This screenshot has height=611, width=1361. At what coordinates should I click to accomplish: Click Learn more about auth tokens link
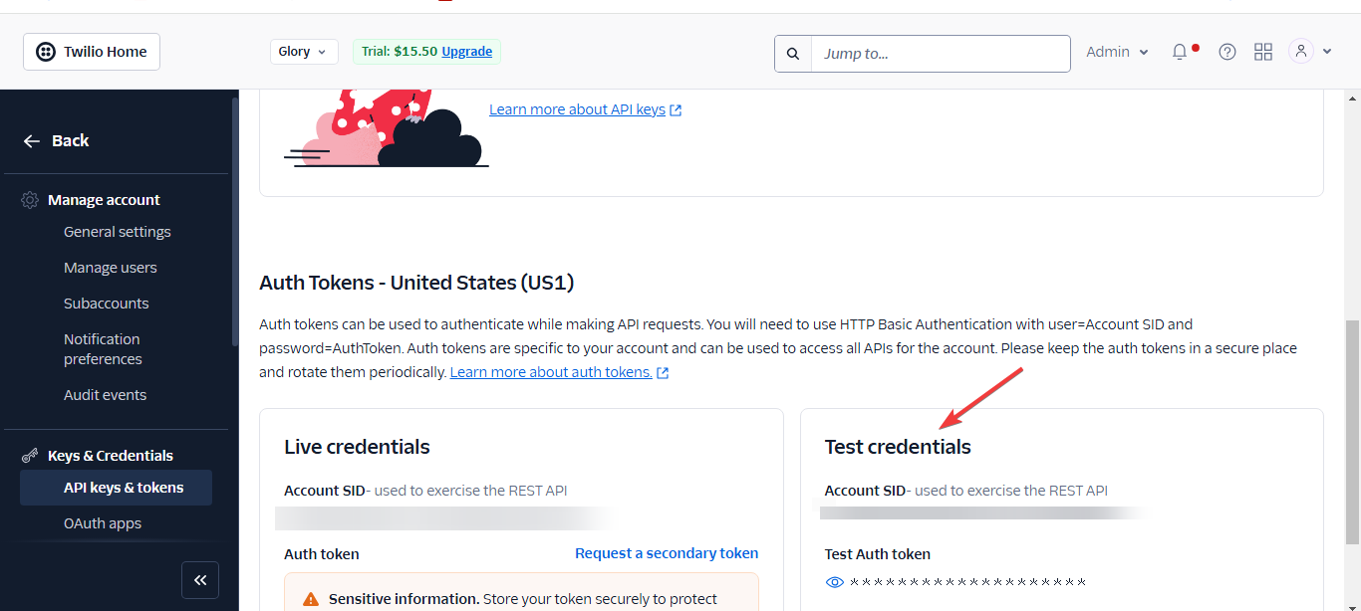(551, 372)
